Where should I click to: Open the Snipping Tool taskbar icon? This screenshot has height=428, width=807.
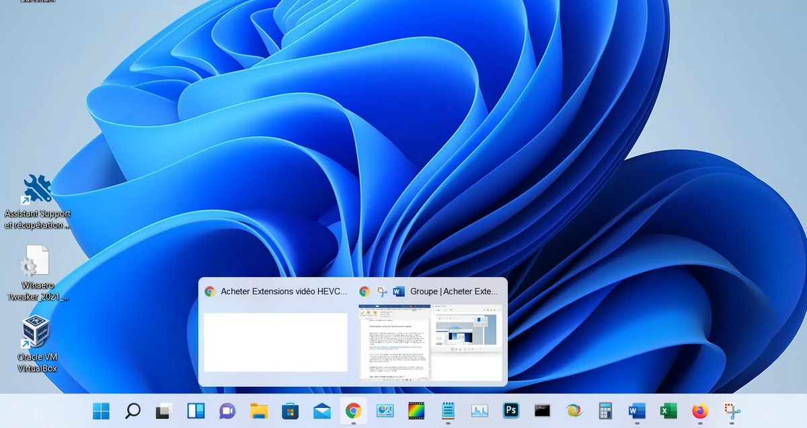732,411
